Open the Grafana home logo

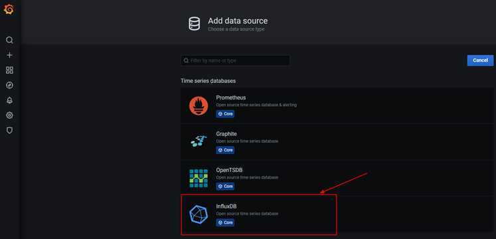tap(9, 10)
